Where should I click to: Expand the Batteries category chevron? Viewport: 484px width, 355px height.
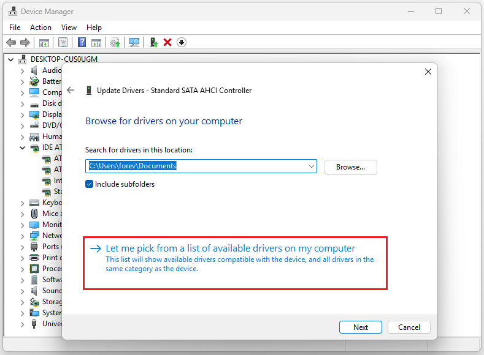tap(22, 82)
